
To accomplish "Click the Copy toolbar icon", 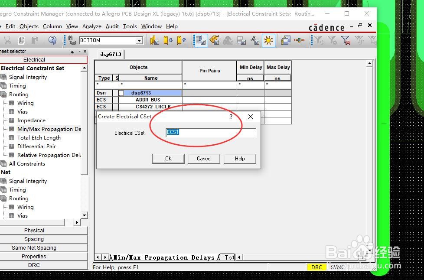I will click(21, 41).
